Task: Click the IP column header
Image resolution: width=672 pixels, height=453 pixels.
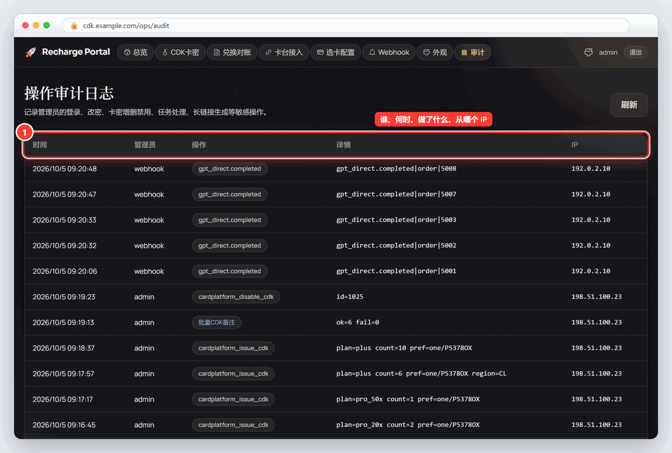Action: [x=575, y=145]
